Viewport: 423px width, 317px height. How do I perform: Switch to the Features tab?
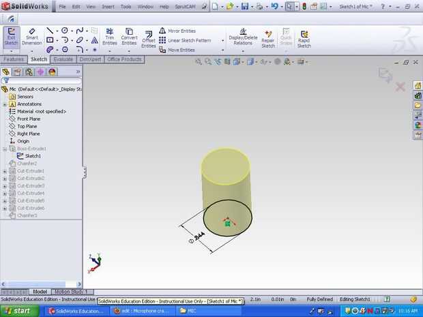pos(14,59)
